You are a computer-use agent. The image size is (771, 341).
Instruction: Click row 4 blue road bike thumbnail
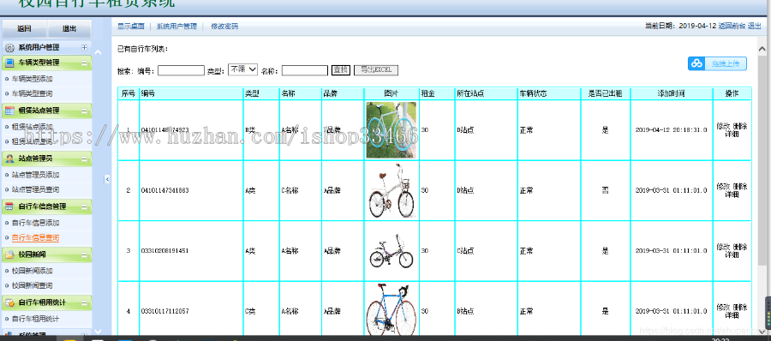[x=391, y=309]
